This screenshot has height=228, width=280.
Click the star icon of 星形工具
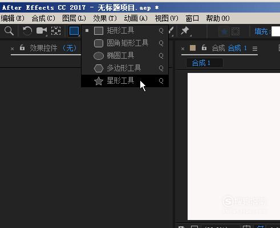coord(99,81)
